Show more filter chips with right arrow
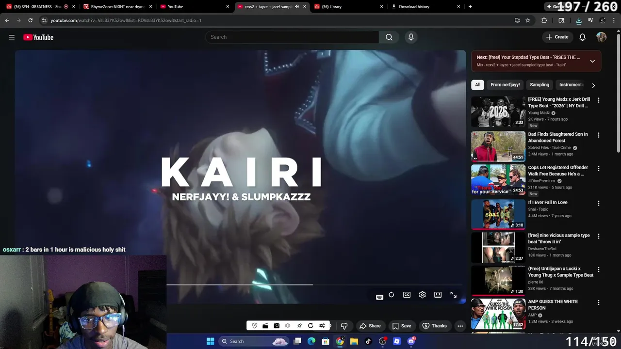The image size is (621, 349). (593, 85)
